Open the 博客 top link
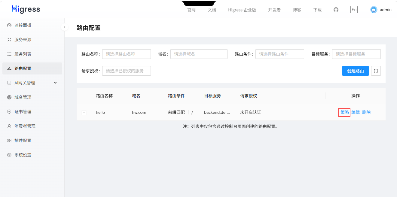Image resolution: width=397 pixels, height=197 pixels. pyautogui.click(x=297, y=10)
